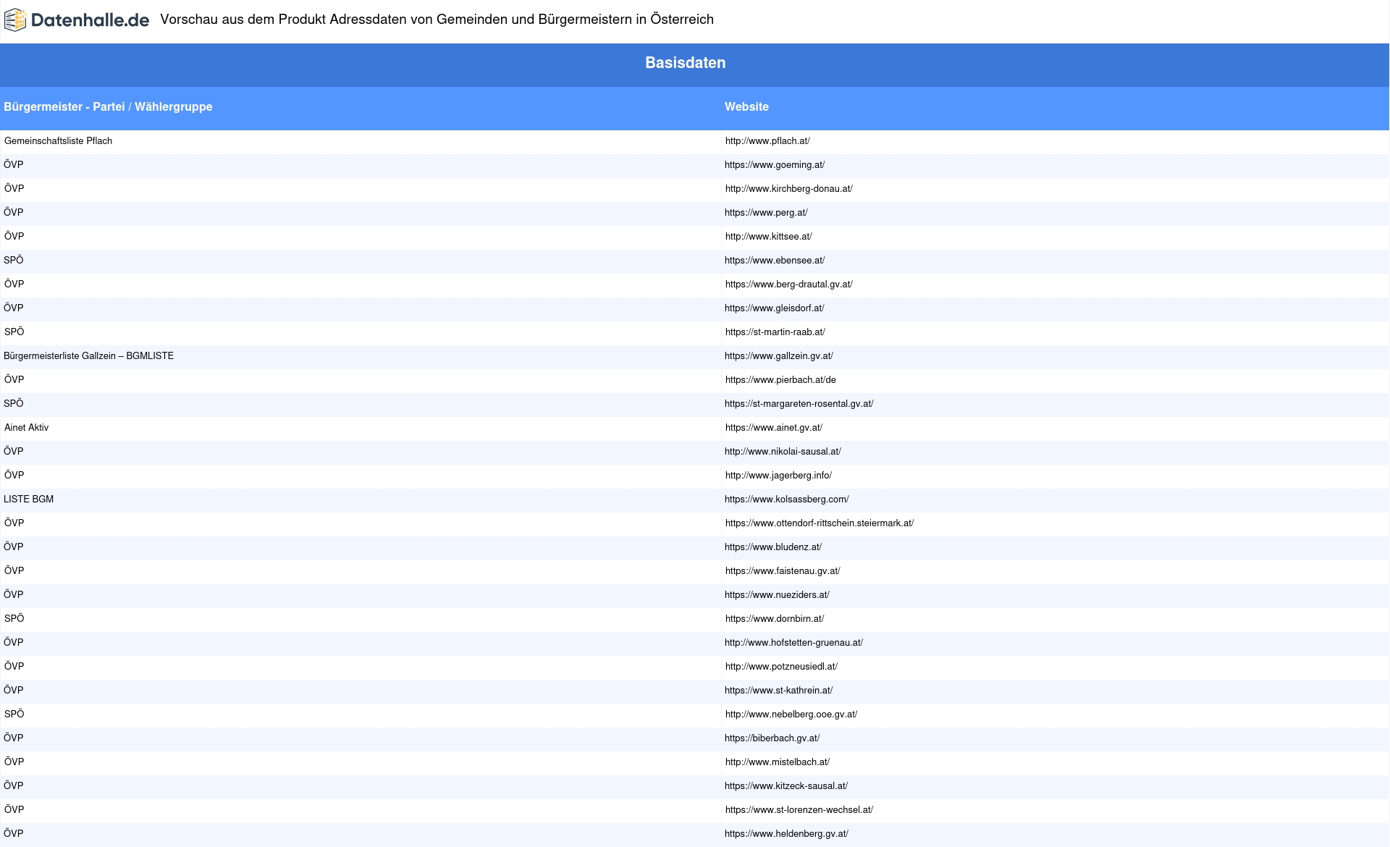
Task: Open the http://www.kittsee.at/ link
Action: tap(768, 237)
